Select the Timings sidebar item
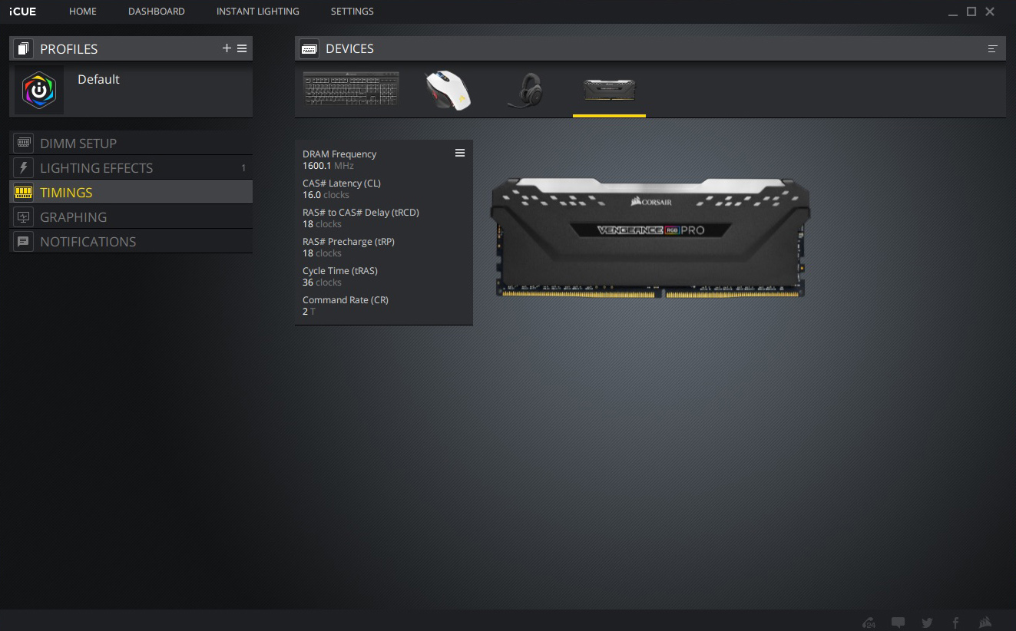The height and width of the screenshot is (631, 1016). click(66, 193)
